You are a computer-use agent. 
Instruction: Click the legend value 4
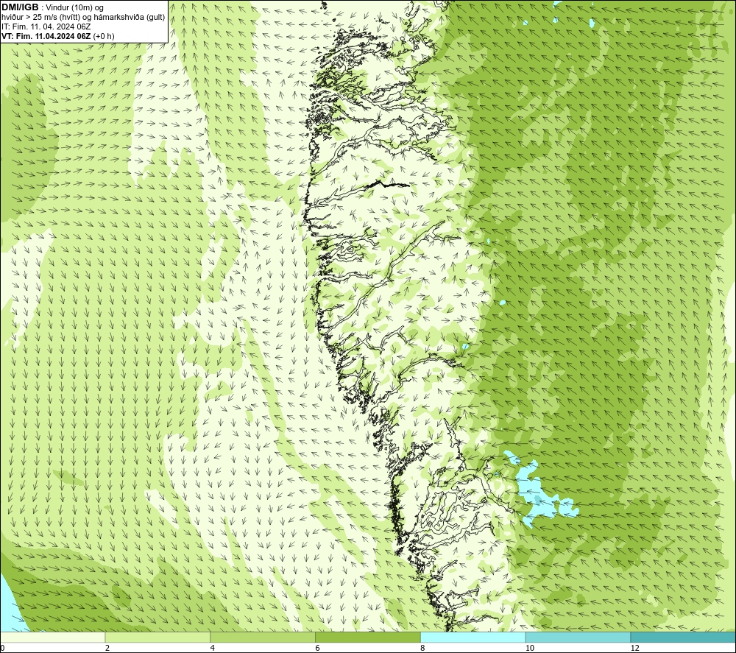213,649
